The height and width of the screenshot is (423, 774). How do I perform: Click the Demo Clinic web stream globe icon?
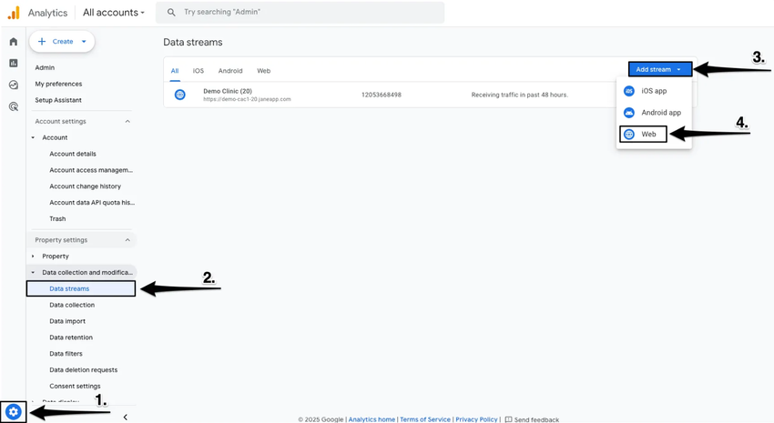[180, 95]
